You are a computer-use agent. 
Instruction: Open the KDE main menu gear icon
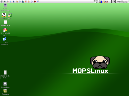coord(2,2)
